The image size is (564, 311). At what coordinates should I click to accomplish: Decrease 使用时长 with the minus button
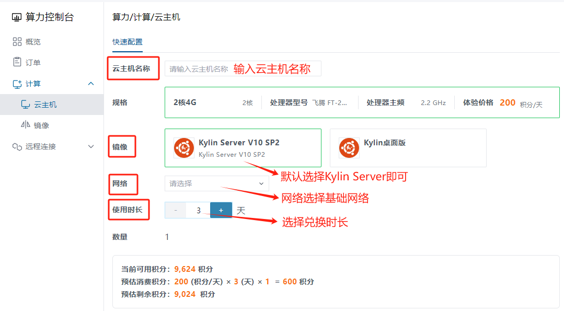(176, 210)
